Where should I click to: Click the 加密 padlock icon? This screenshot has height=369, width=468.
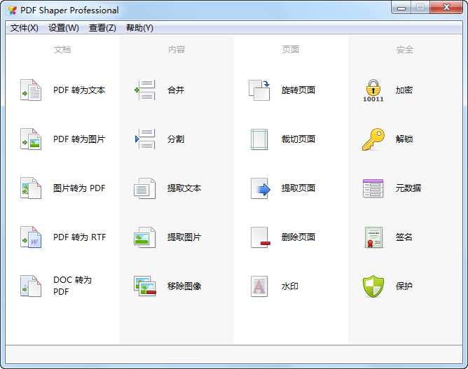pos(373,90)
